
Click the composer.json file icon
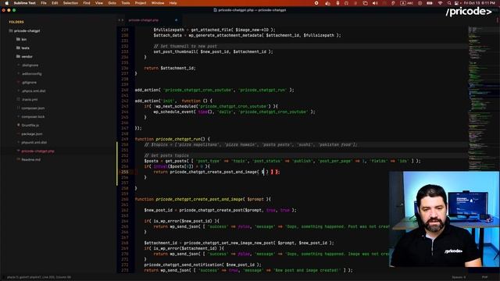coord(19,108)
